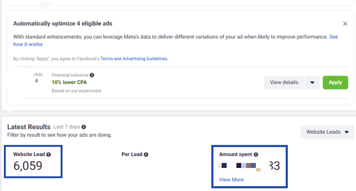
Task: Show info for Website Lead metric
Action: coord(49,154)
